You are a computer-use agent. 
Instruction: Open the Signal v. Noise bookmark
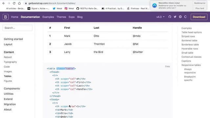[x=38, y=9]
